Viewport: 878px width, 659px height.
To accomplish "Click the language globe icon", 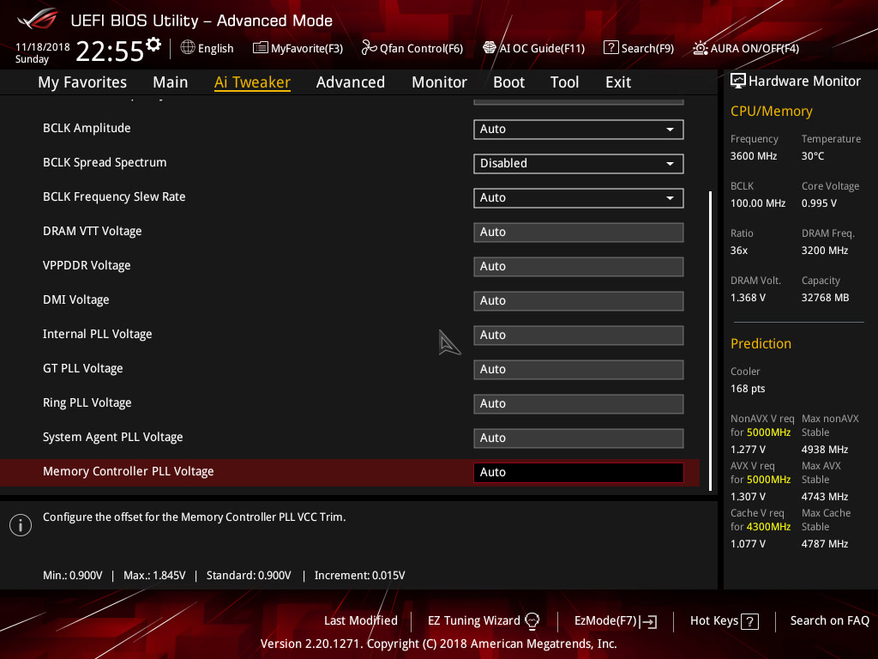I will pyautogui.click(x=188, y=48).
